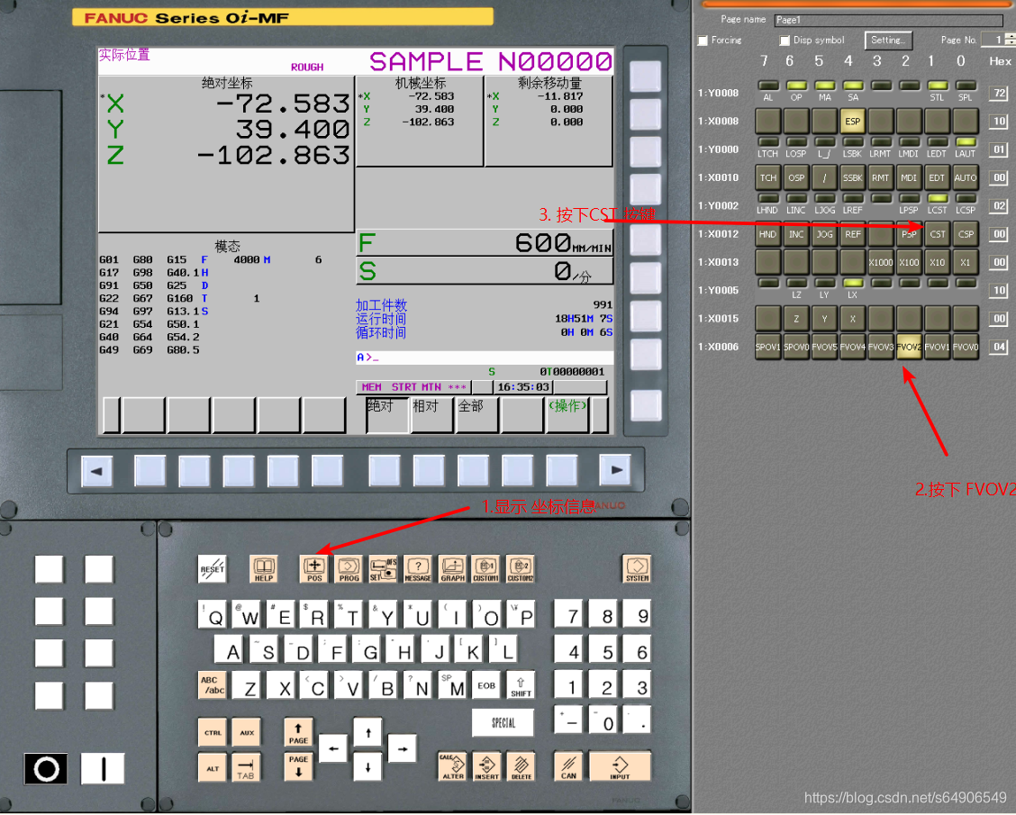Click the Page name input field
Viewport: 1016px width, 815px height.
point(888,20)
